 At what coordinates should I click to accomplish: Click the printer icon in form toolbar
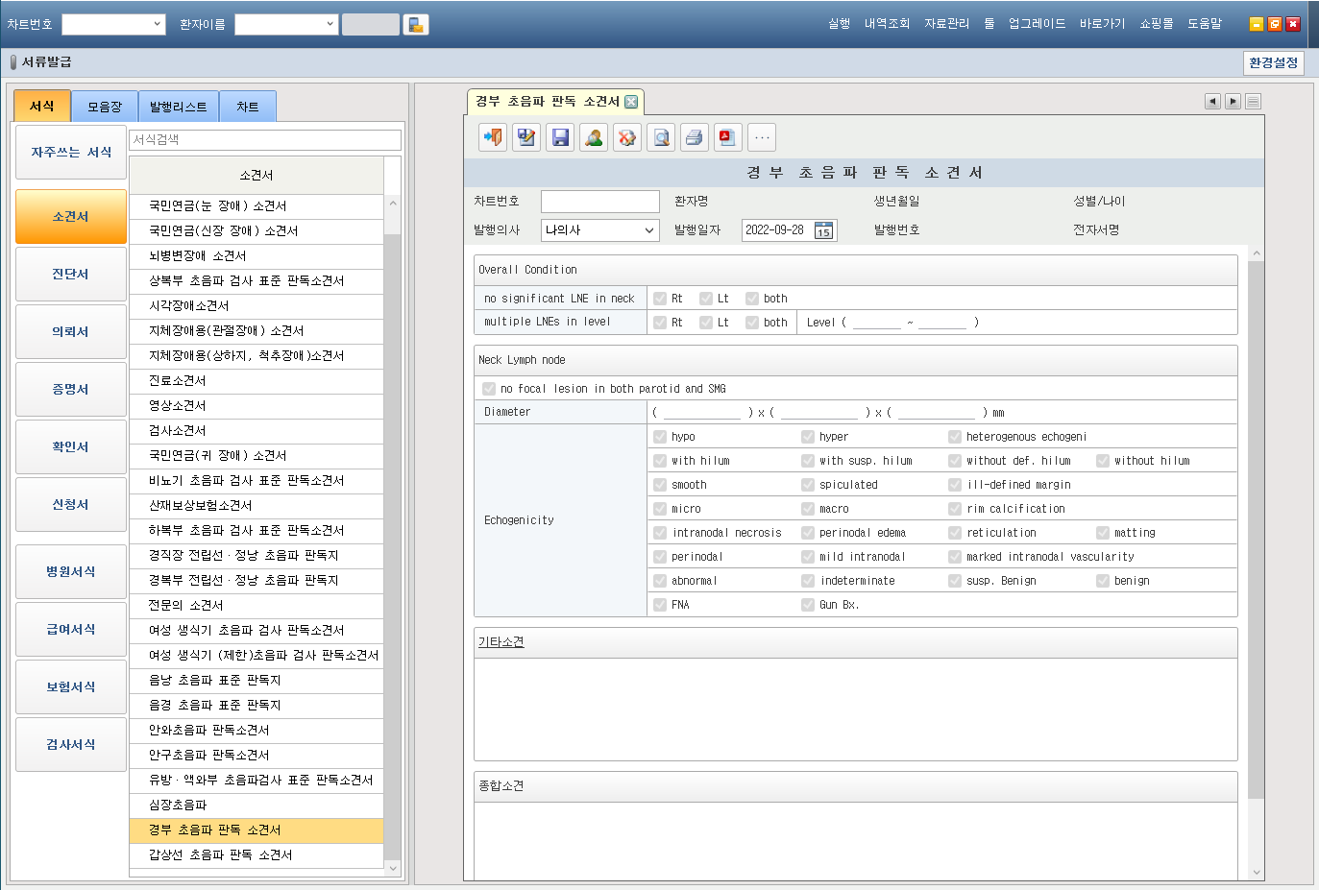click(x=695, y=137)
